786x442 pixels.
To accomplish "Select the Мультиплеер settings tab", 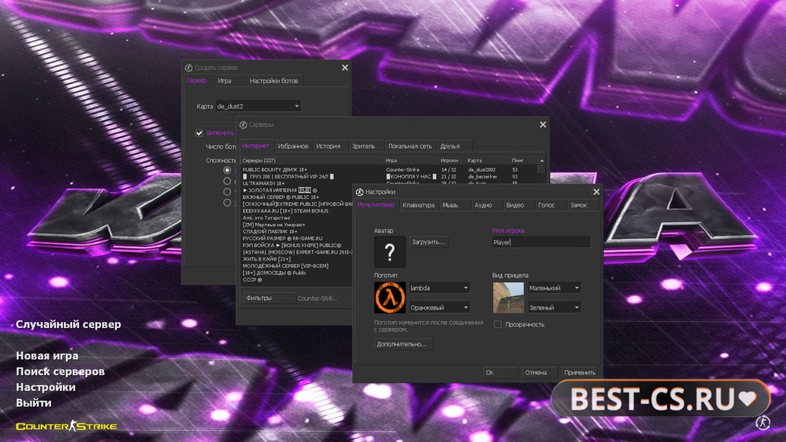I will click(376, 205).
